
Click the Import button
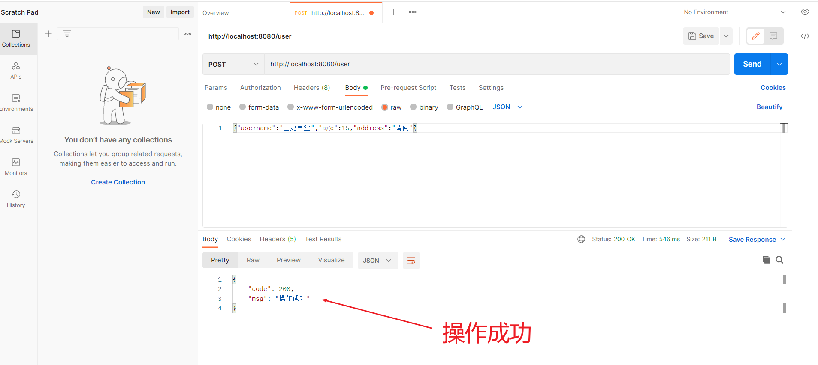pyautogui.click(x=180, y=12)
